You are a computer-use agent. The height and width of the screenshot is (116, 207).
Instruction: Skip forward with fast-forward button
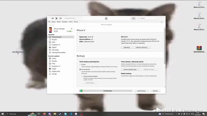click(x=60, y=18)
